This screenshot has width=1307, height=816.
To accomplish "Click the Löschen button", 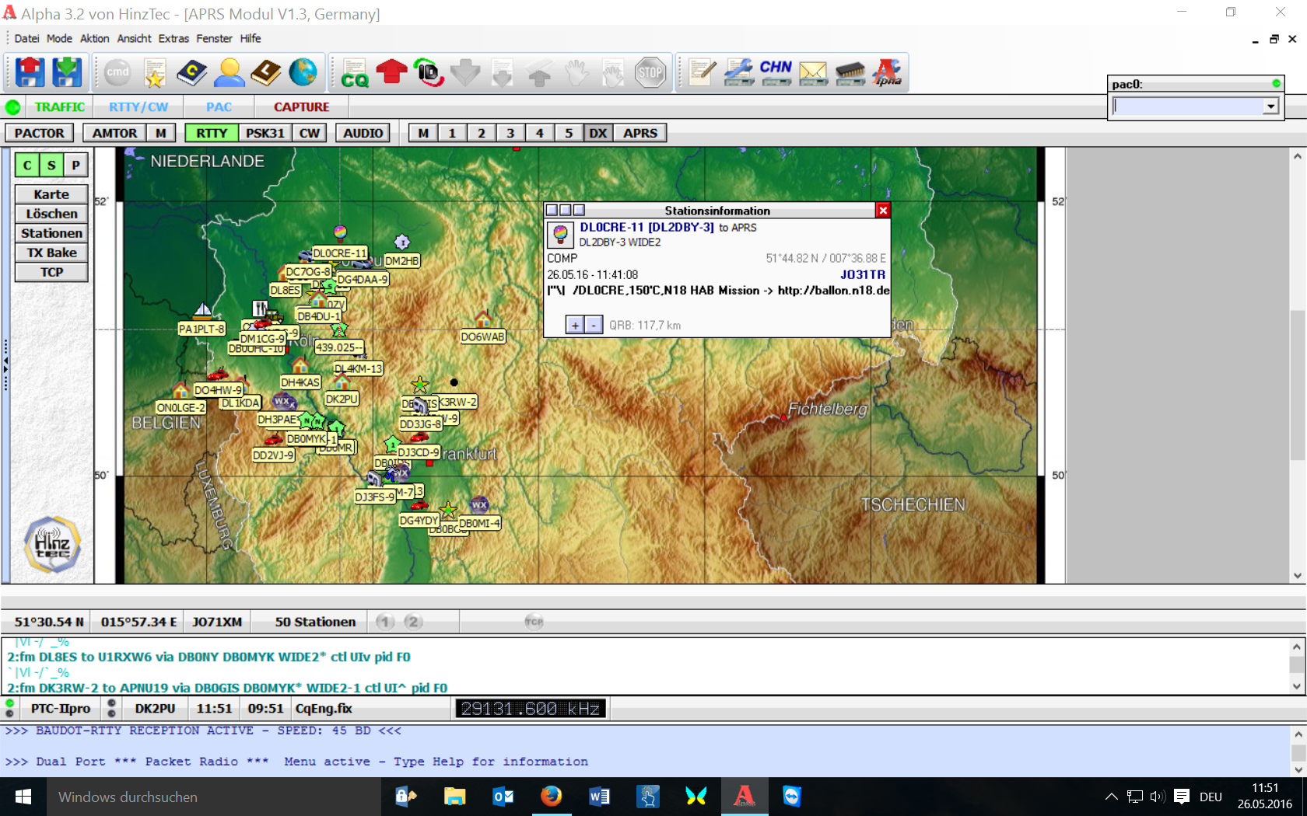I will pyautogui.click(x=51, y=214).
